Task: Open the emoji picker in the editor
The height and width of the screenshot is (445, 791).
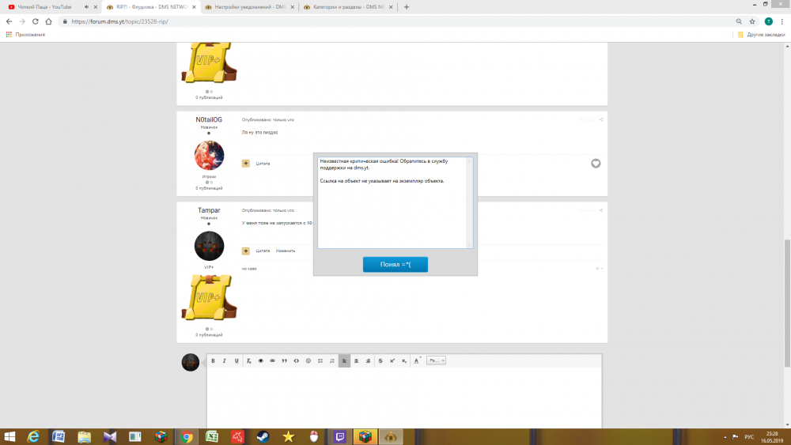Action: [308, 360]
